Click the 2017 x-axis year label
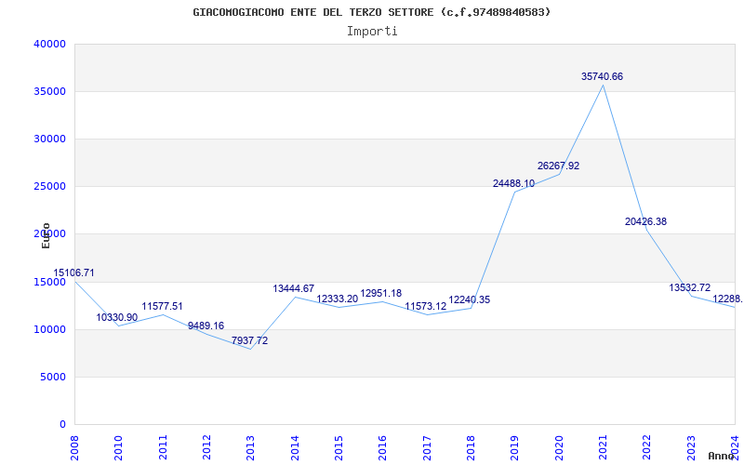The image size is (744, 465). coord(427,447)
